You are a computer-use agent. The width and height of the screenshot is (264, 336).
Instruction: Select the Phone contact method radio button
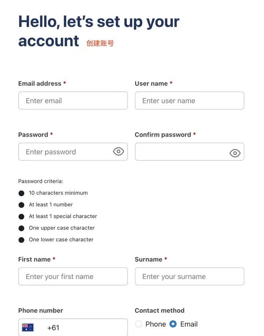[x=139, y=324]
